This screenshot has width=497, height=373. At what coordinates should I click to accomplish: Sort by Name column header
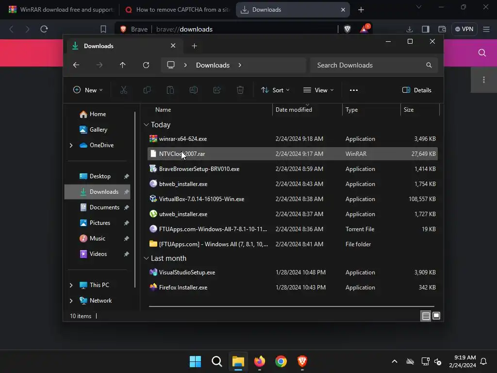tap(163, 110)
